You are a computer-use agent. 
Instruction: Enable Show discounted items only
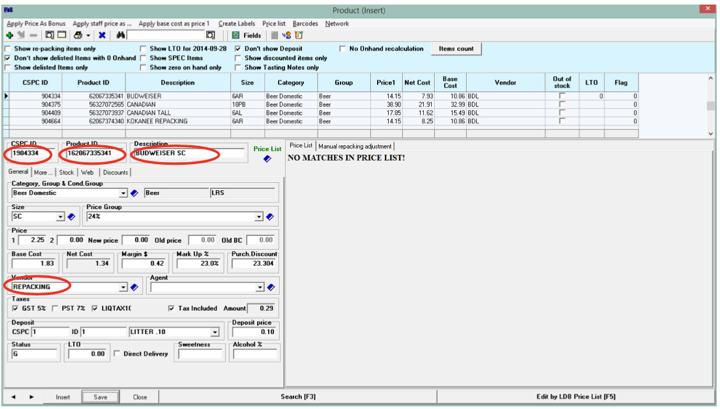(238, 58)
